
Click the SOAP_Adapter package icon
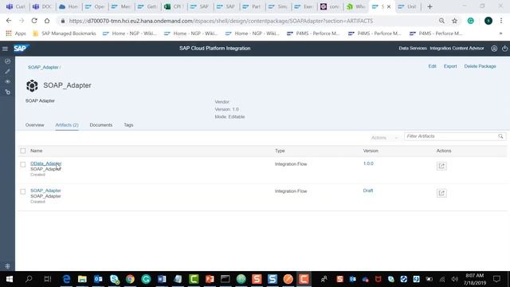32,85
